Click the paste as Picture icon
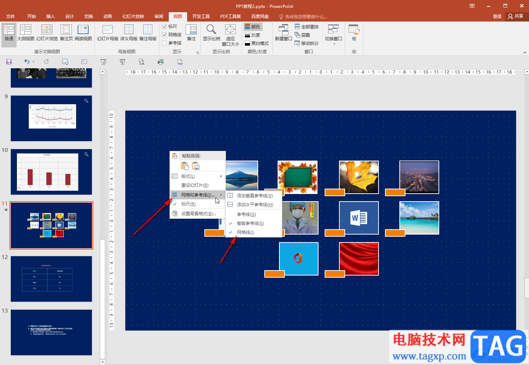The width and height of the screenshot is (529, 365). click(196, 166)
